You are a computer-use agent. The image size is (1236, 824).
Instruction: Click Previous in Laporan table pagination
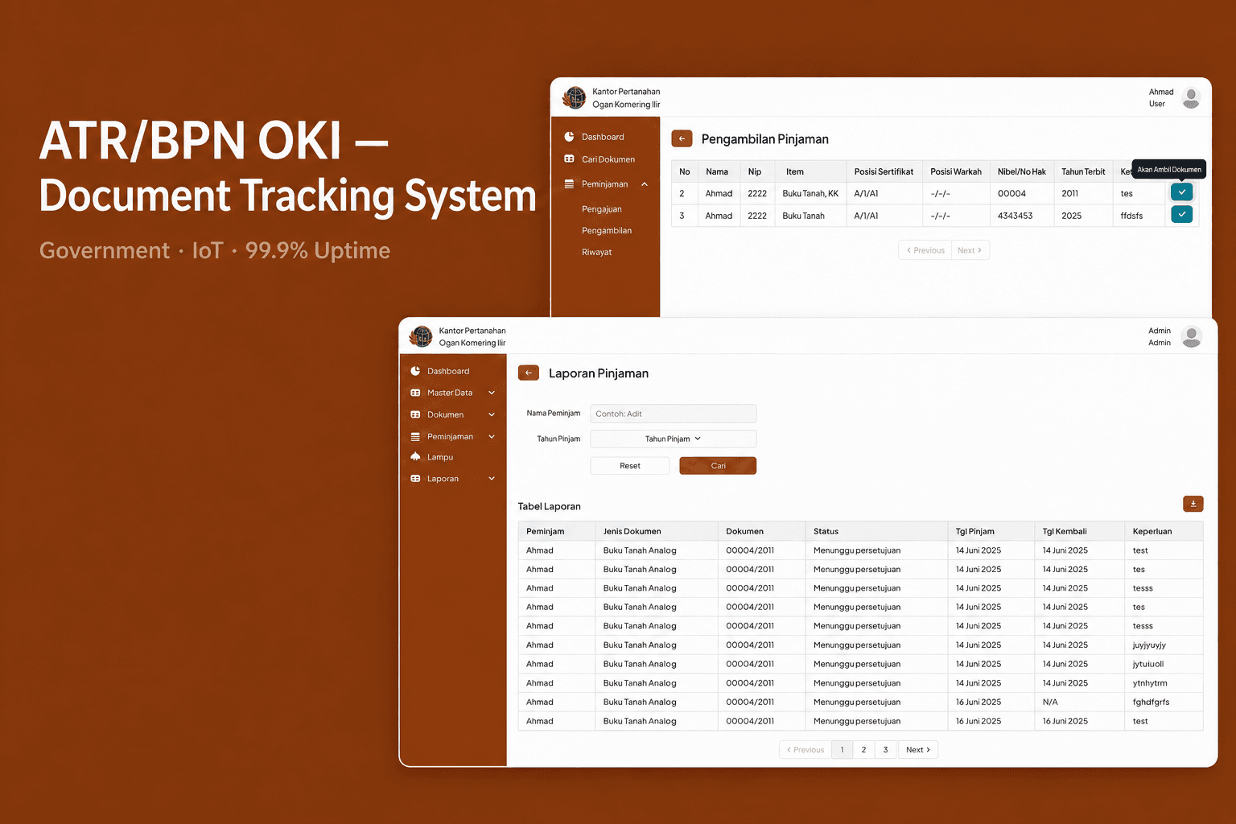(805, 749)
